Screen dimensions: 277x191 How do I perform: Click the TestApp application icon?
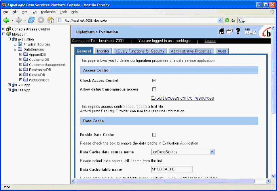14,90
